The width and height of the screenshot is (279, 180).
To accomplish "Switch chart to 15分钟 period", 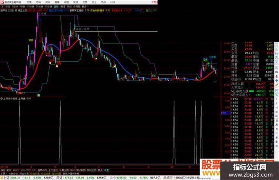I will [30, 7].
